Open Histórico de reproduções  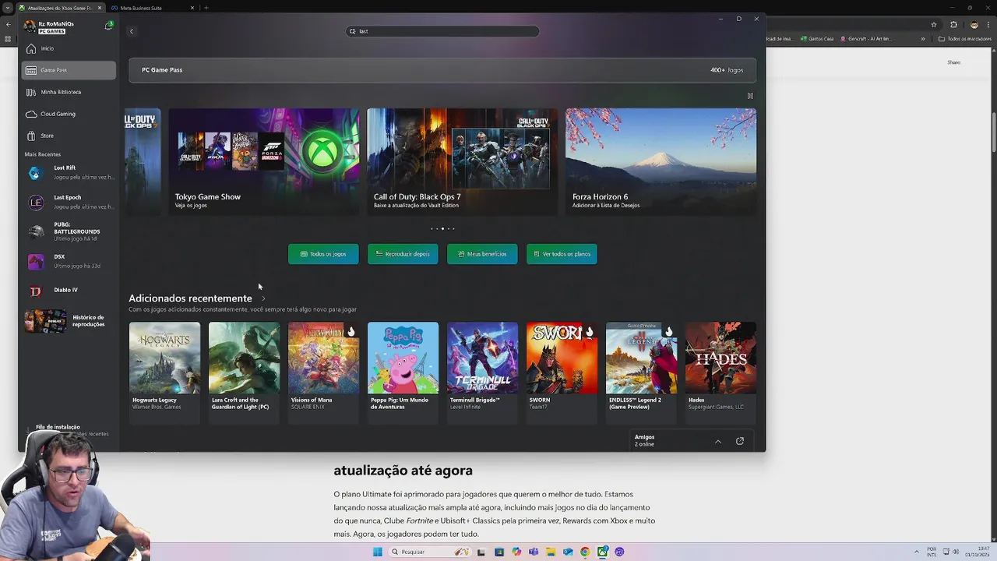(x=69, y=320)
